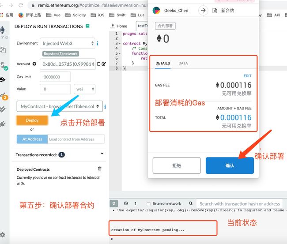This screenshot has width=287, height=244.
Task: Open the 新手上路 Firefox bookmark
Action: click(x=30, y=15)
